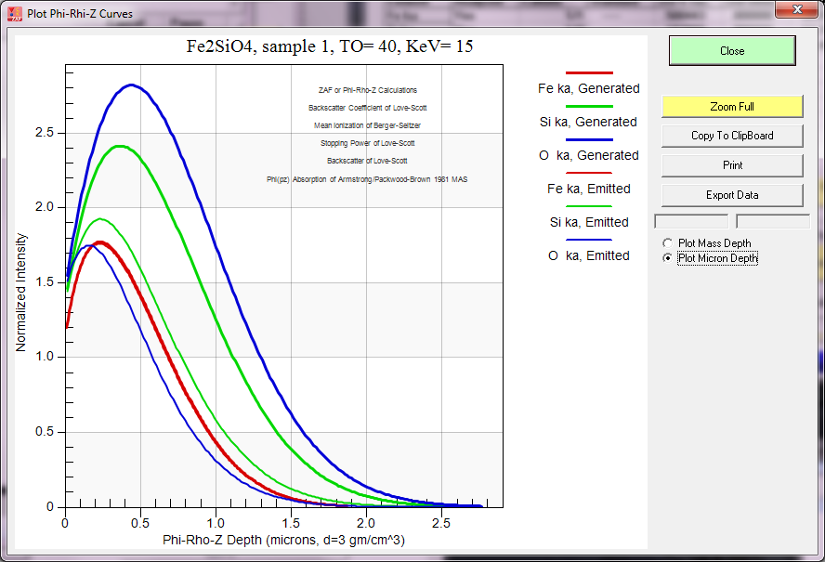Viewport: 825px width, 562px height.
Task: Select the Plot Micron Depth radio option
Action: 668,258
